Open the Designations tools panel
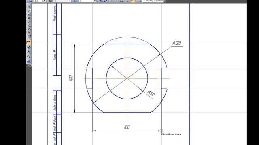The width and height of the screenshot is (259, 145). tap(29, 14)
